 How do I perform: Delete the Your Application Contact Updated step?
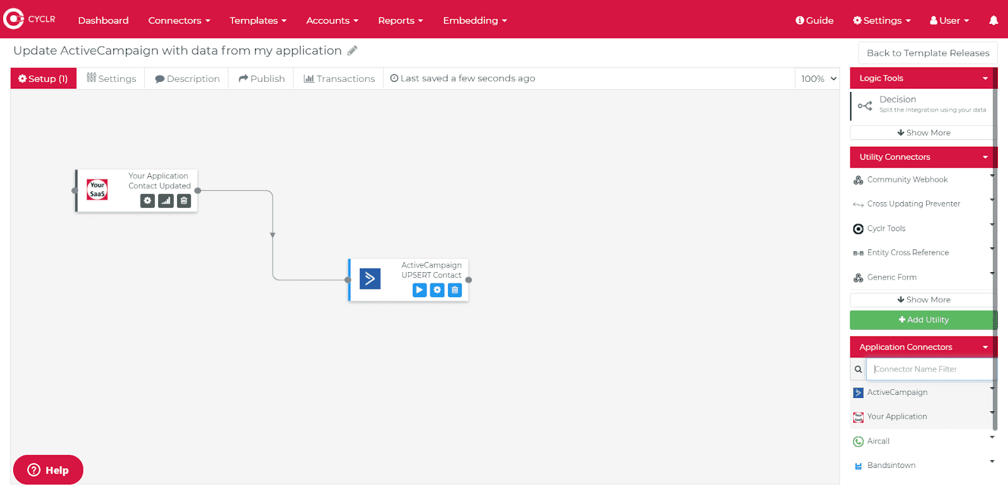pos(184,201)
